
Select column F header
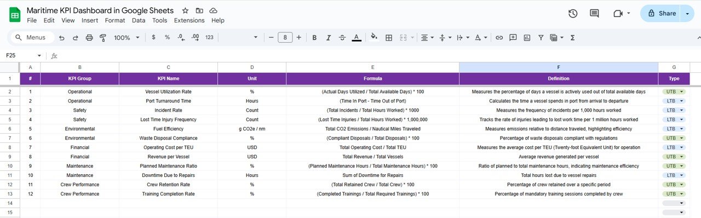click(x=559, y=67)
